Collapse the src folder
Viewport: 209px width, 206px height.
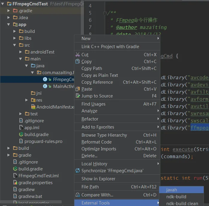point(15,45)
